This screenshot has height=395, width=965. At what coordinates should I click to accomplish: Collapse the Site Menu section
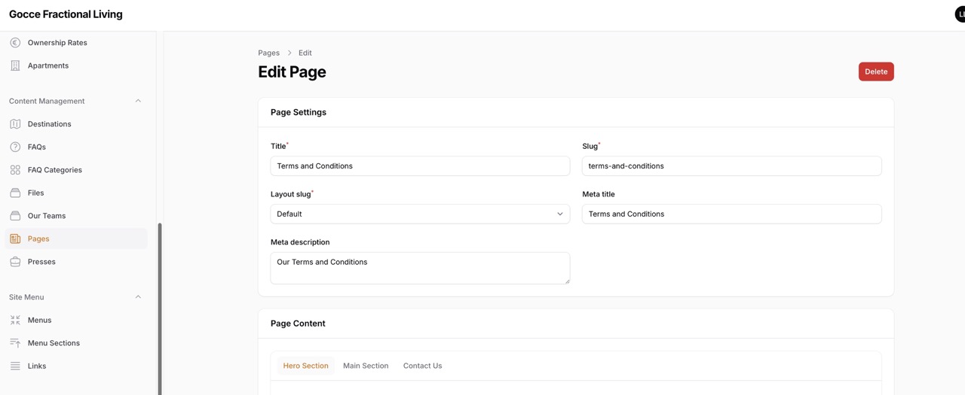[138, 297]
